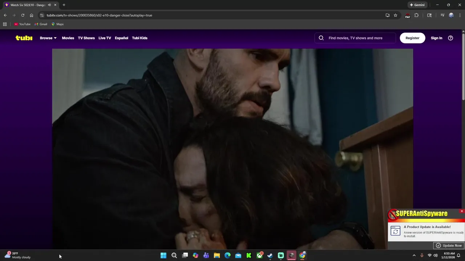Open Task View on the taskbar
The width and height of the screenshot is (465, 261).
pyautogui.click(x=185, y=256)
